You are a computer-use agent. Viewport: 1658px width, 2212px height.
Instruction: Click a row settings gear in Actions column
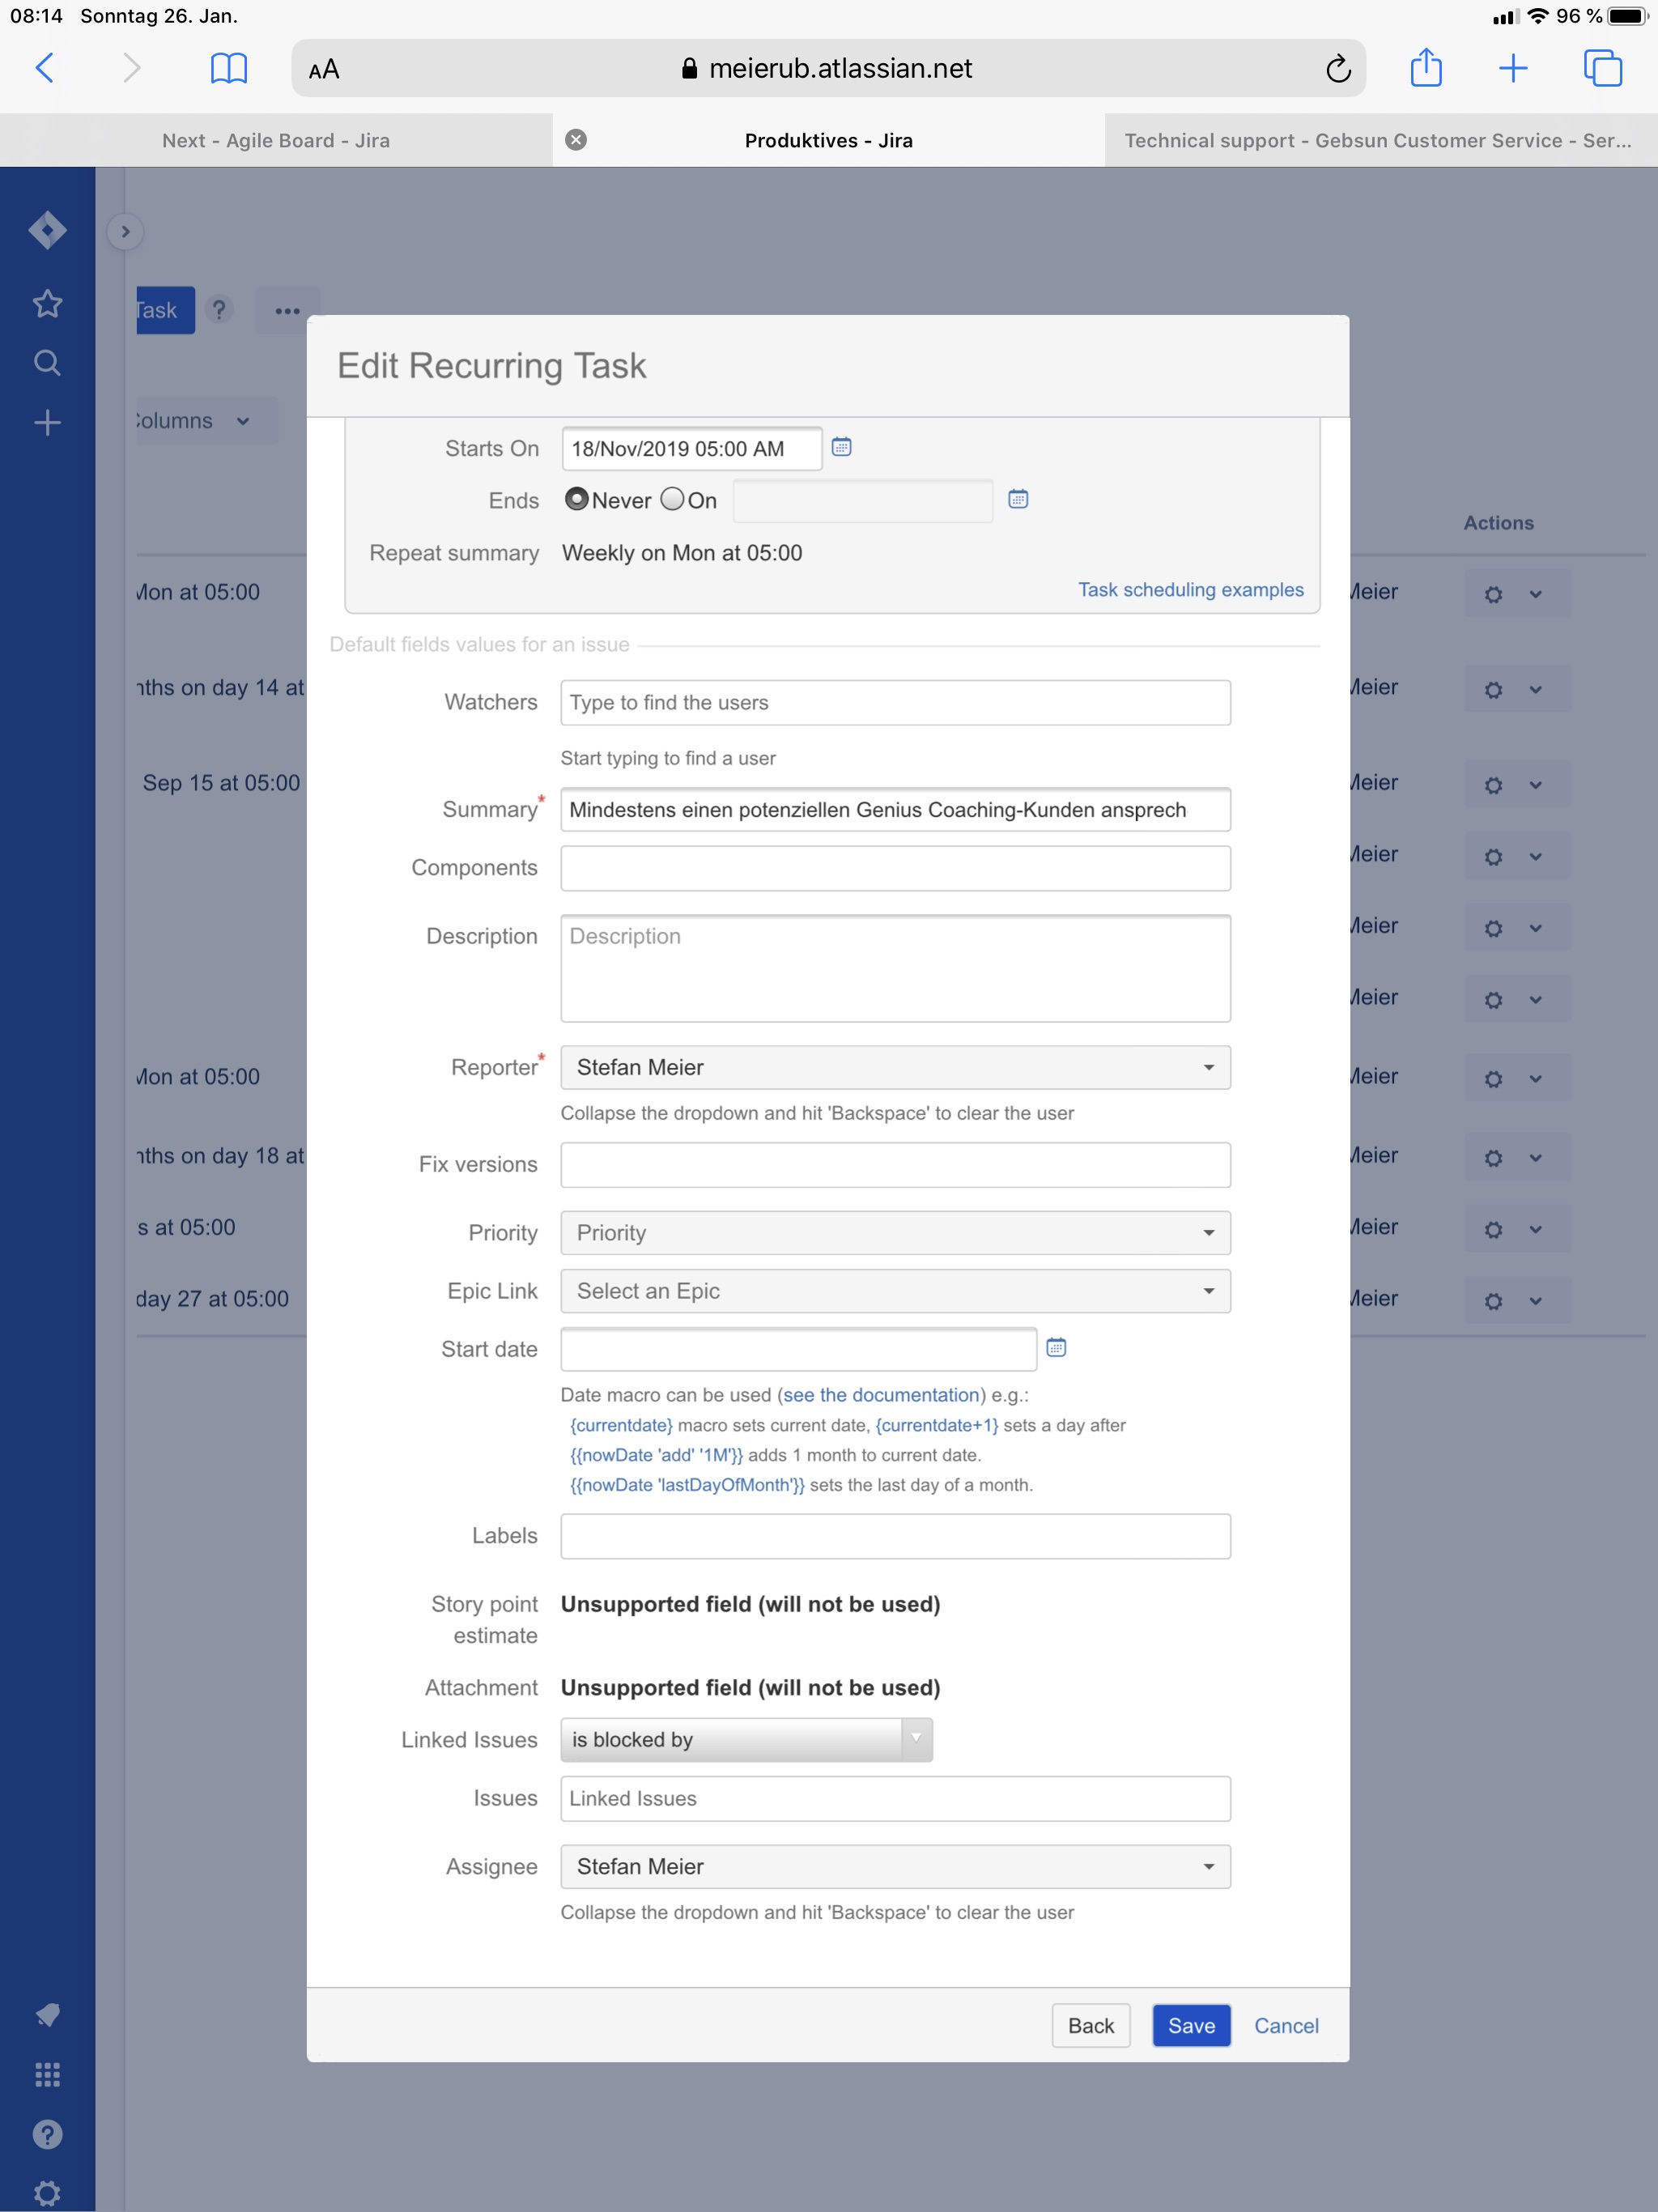[x=1494, y=593]
